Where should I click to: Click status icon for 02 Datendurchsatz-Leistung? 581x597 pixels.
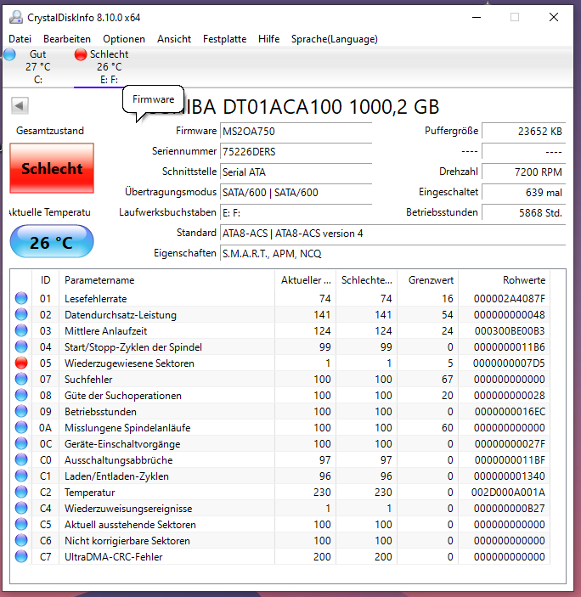pyautogui.click(x=21, y=314)
